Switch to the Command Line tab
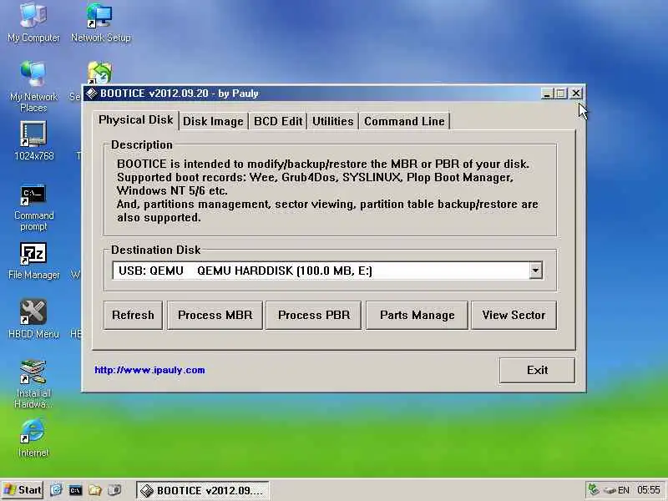The width and height of the screenshot is (668, 501). [x=404, y=121]
